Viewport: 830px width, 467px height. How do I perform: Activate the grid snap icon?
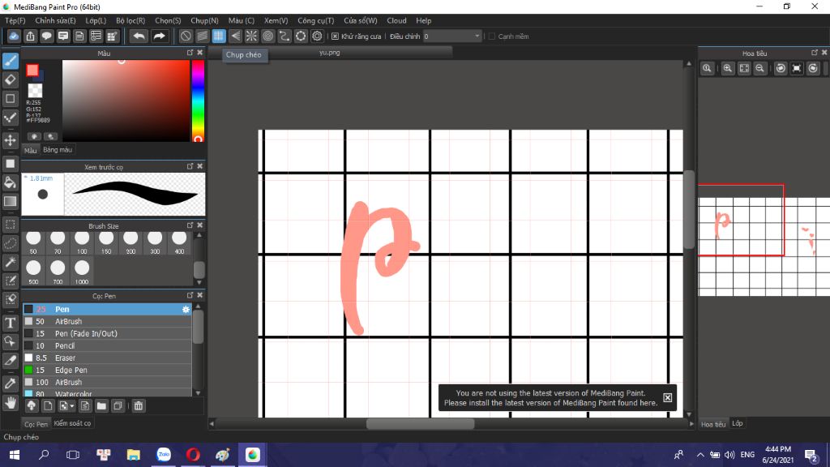click(219, 36)
